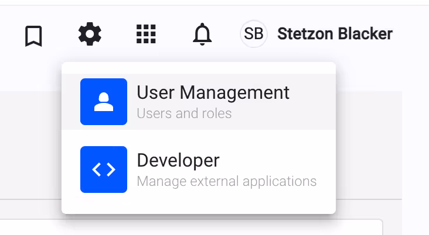
Task: Click blank space left of the dropdown panel
Action: pos(29,146)
